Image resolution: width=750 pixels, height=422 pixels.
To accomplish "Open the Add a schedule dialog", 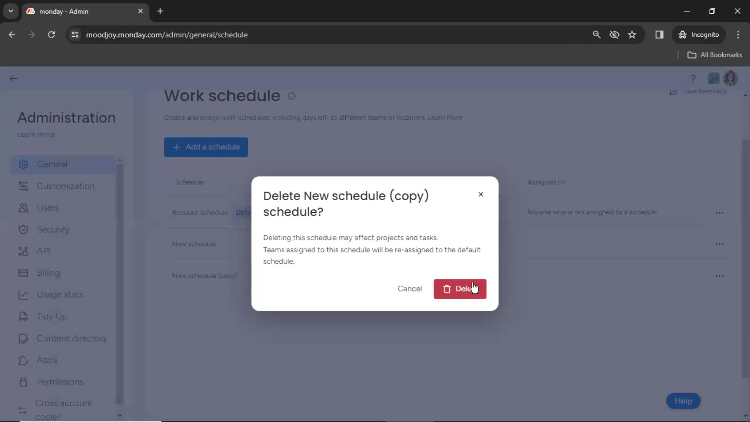I will [206, 147].
